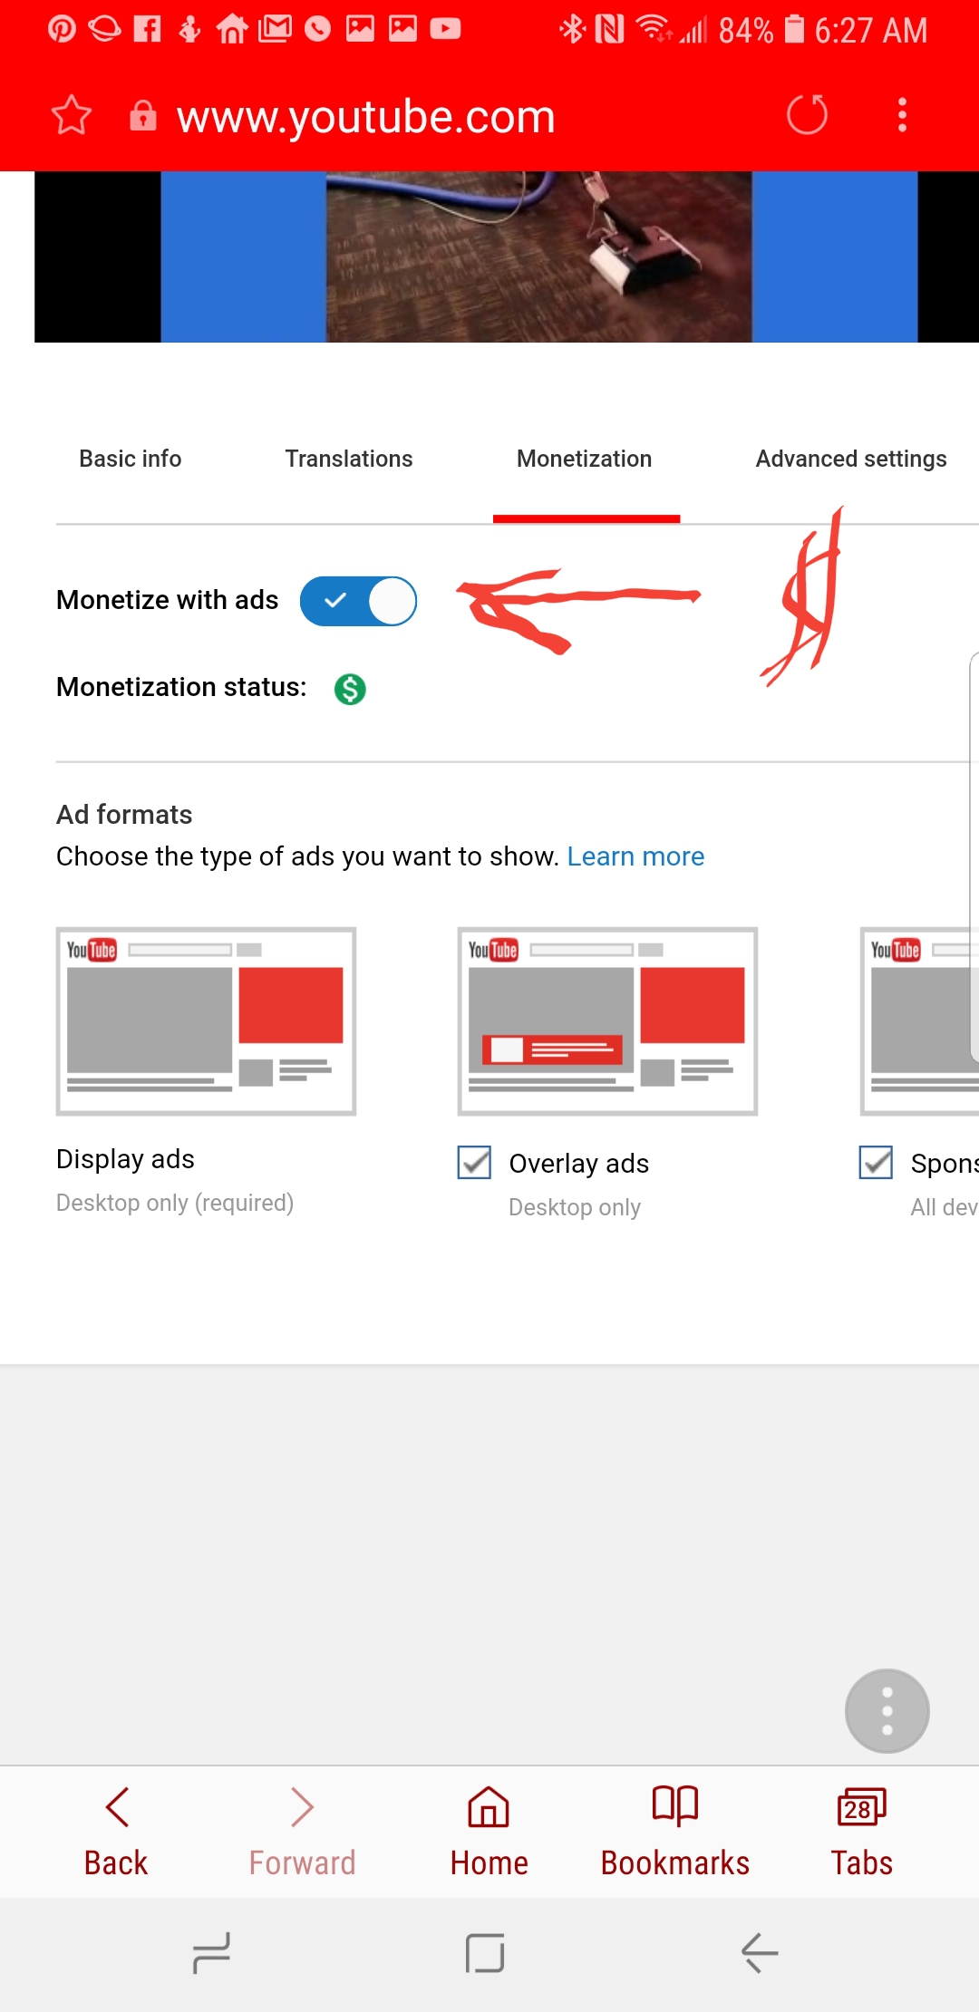Uncheck the Sponsored cards checkbox
This screenshot has width=979, height=2012.
[876, 1162]
